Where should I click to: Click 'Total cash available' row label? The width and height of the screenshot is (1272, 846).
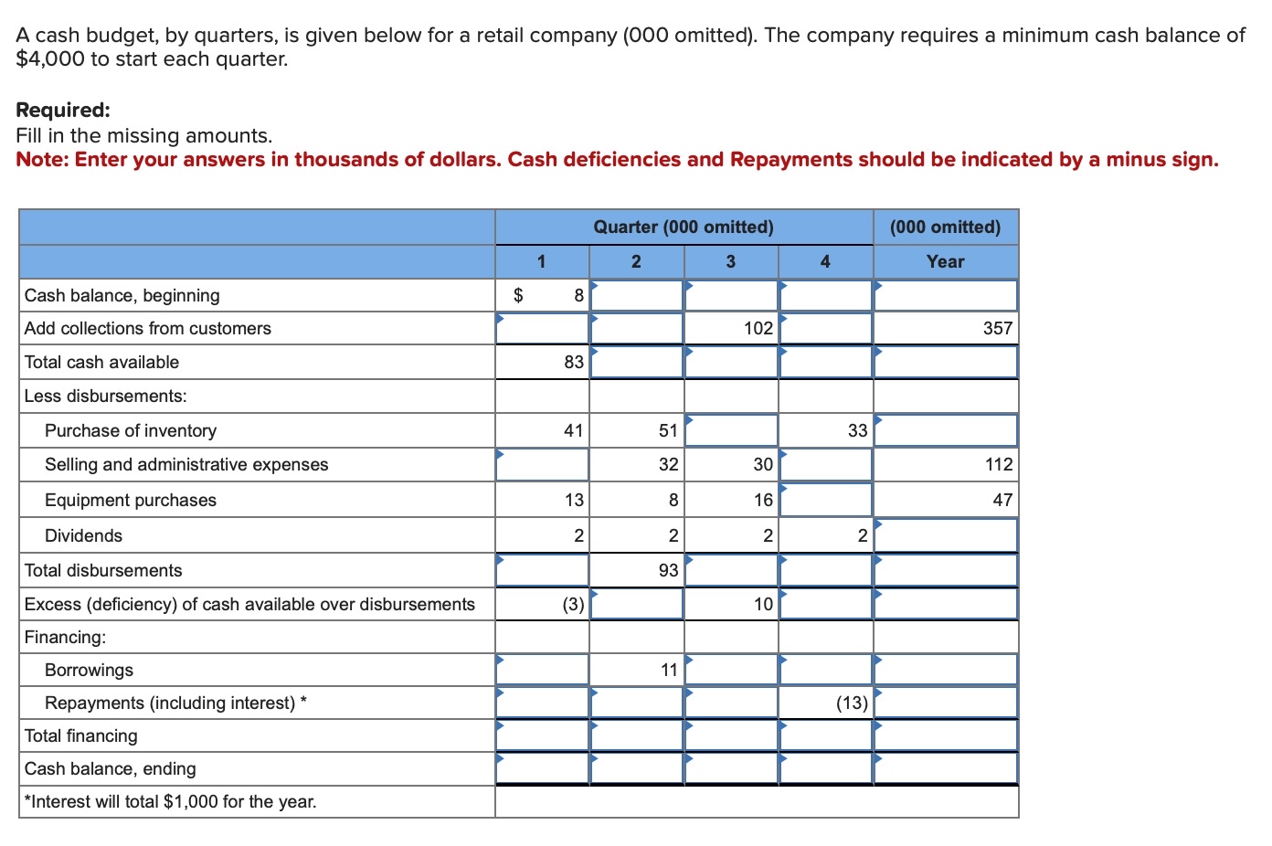101,362
